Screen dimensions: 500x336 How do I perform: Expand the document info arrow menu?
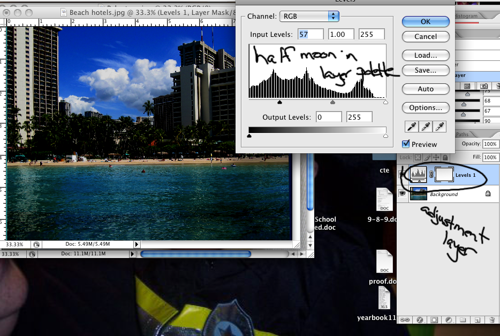pos(136,244)
